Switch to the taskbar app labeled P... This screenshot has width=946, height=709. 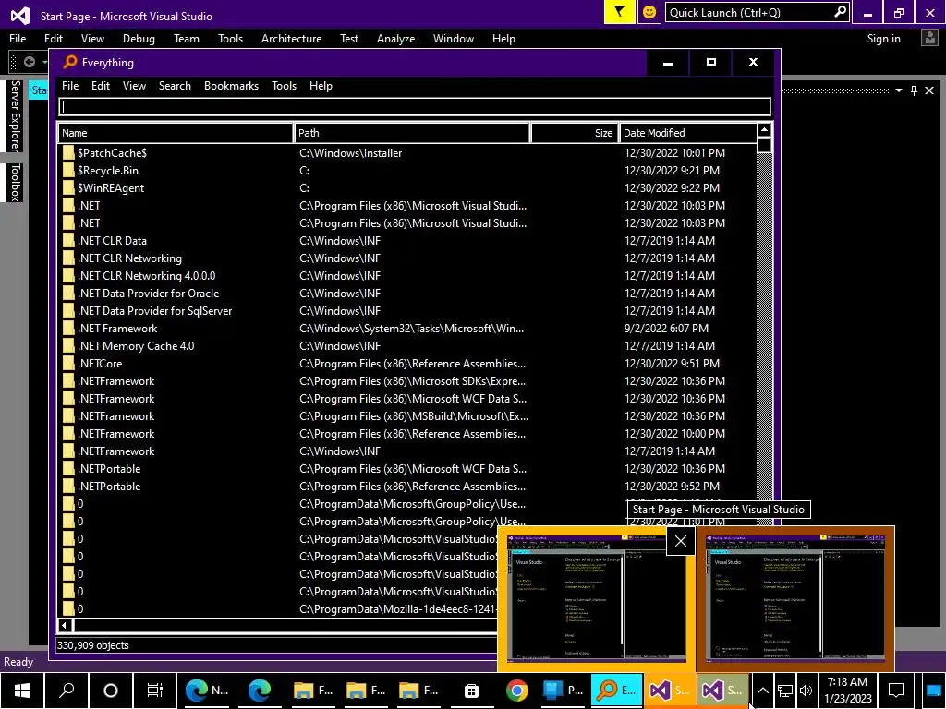pyautogui.click(x=563, y=691)
